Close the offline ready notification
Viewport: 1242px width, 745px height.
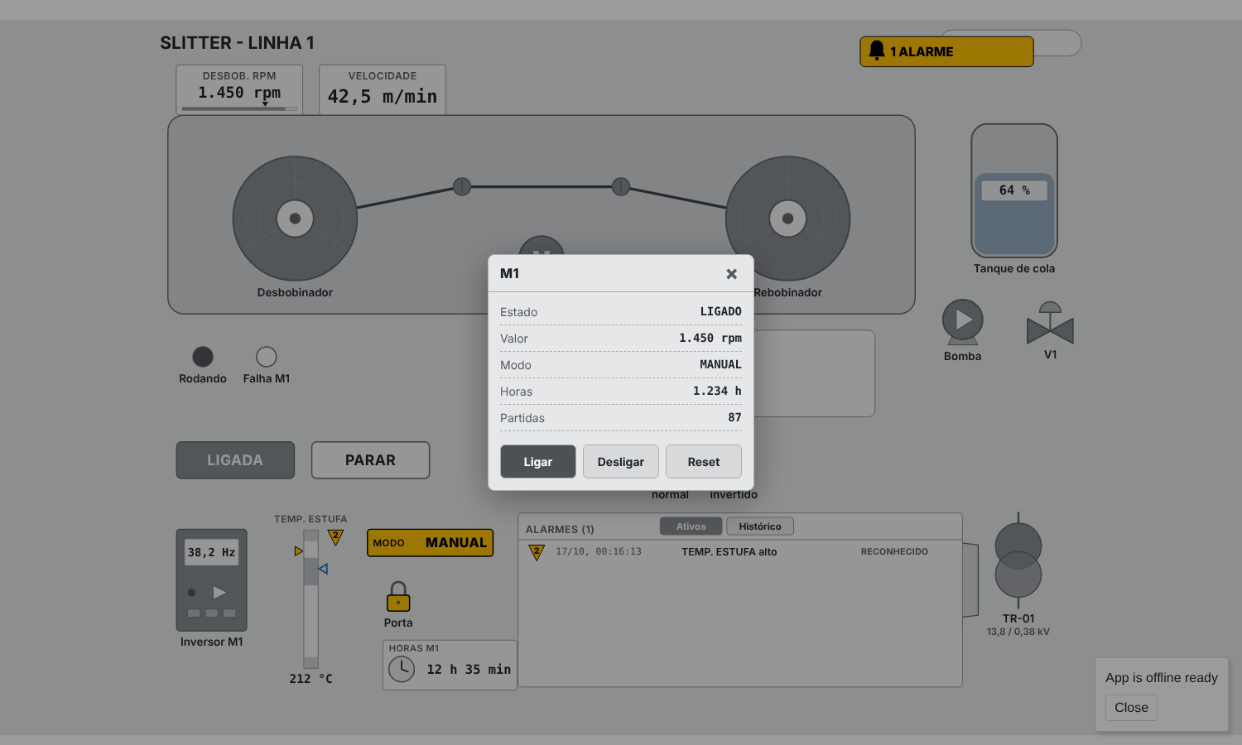pos(1131,708)
